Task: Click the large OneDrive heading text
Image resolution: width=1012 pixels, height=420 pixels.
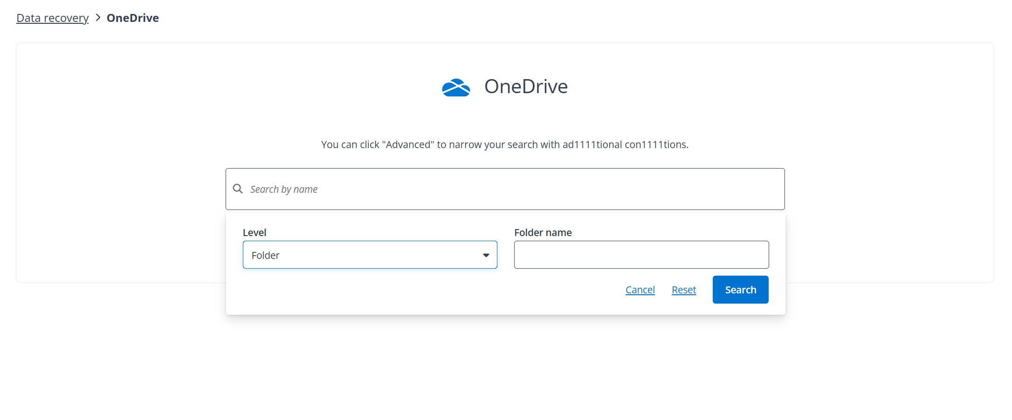Action: pos(525,87)
